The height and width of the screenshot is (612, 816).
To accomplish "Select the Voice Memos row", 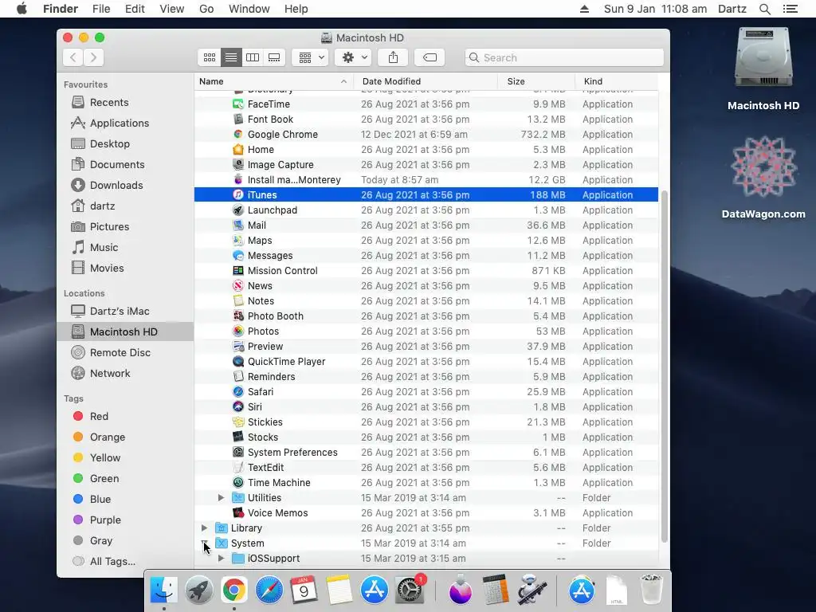I will pyautogui.click(x=426, y=512).
